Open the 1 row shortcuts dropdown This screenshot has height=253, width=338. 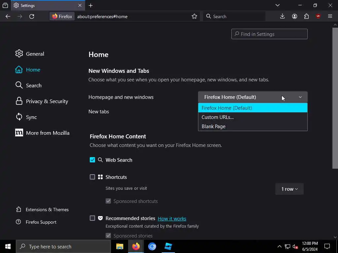tap(289, 189)
